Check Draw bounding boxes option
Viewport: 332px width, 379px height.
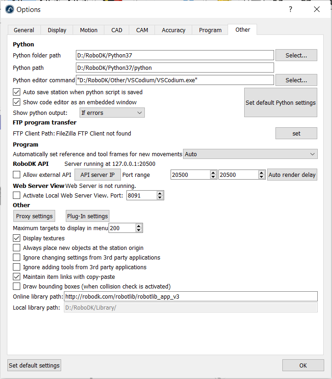coord(17,286)
